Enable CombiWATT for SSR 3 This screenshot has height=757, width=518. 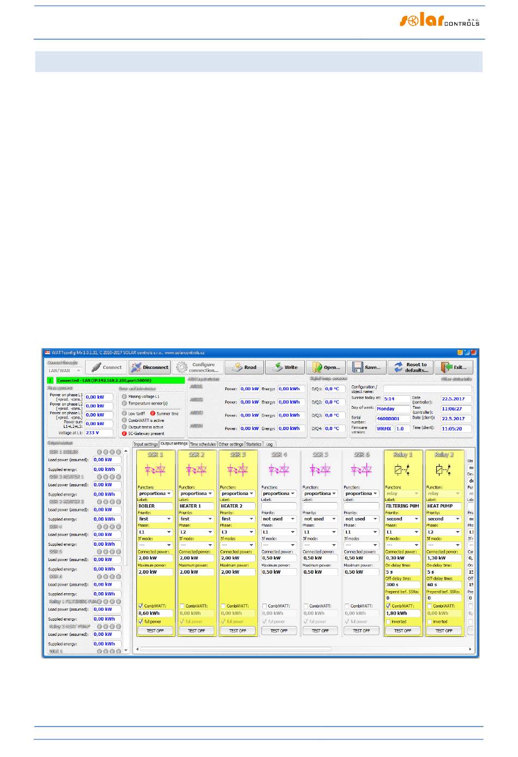click(223, 606)
